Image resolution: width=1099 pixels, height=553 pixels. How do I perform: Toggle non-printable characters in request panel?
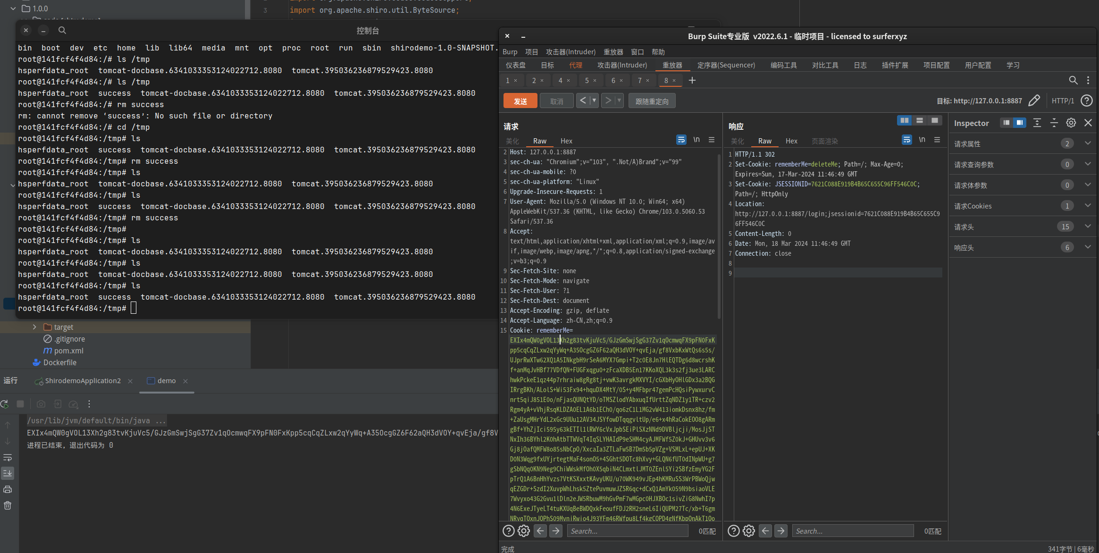696,140
